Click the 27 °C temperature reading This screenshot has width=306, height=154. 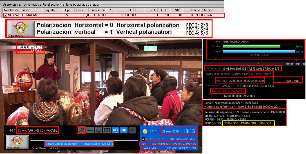pyautogui.click(x=153, y=131)
